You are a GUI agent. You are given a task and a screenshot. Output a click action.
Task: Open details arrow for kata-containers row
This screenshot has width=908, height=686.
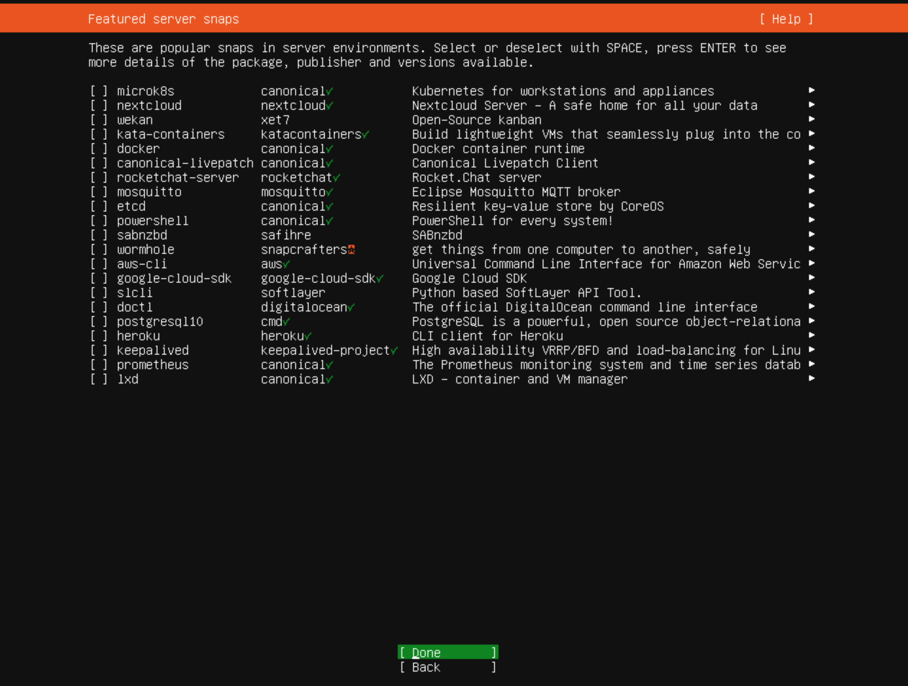point(811,134)
